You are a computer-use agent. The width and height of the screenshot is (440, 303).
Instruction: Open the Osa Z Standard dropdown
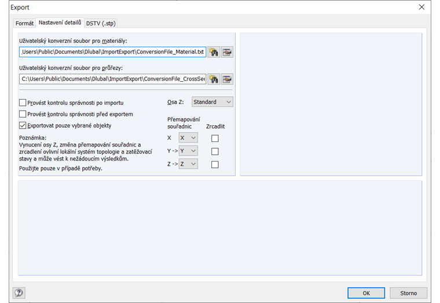click(x=212, y=102)
